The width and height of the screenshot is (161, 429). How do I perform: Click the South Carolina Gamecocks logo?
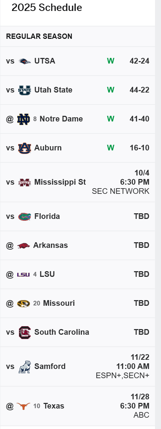click(25, 332)
